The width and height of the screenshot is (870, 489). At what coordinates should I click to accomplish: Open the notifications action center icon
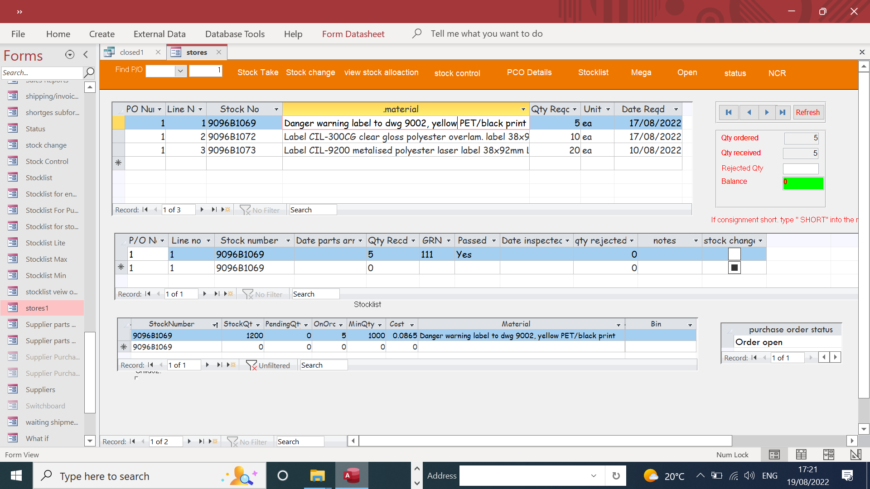point(847,476)
